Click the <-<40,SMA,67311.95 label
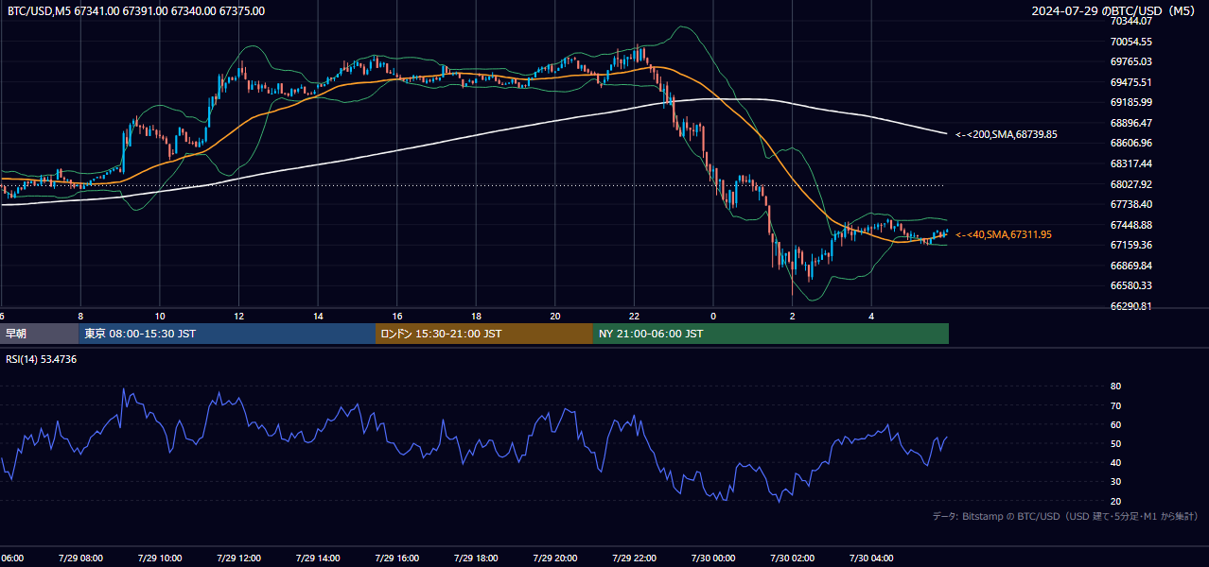The width and height of the screenshot is (1209, 567). (x=1004, y=234)
